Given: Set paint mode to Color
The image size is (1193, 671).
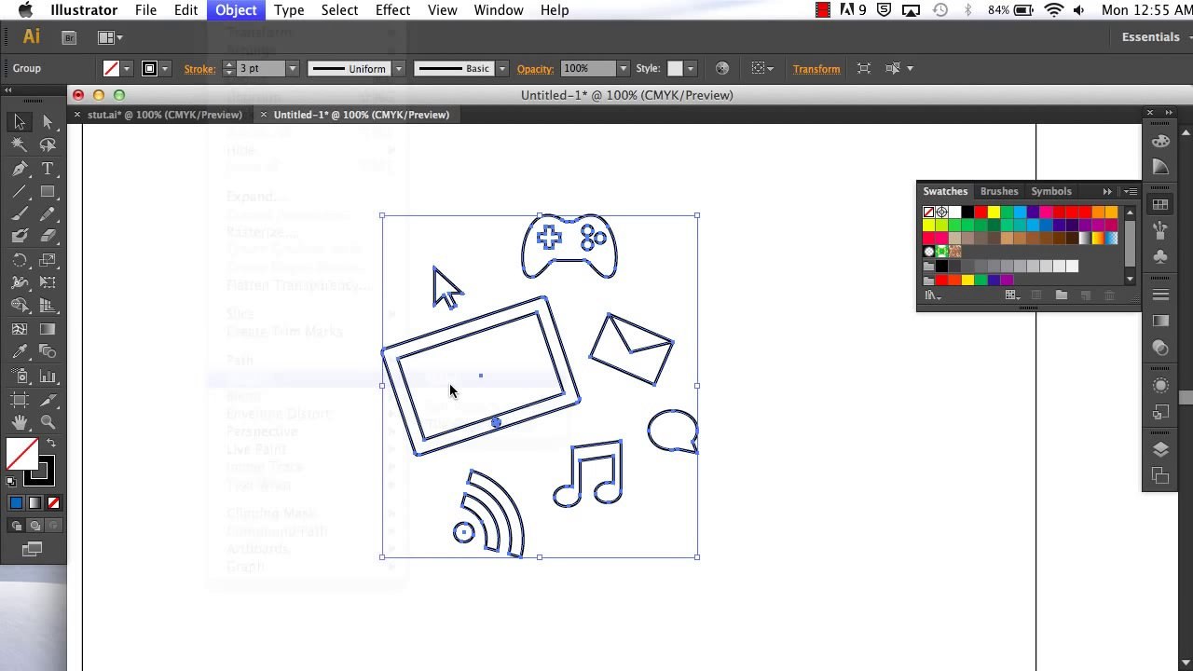Looking at the screenshot, I should coord(16,503).
